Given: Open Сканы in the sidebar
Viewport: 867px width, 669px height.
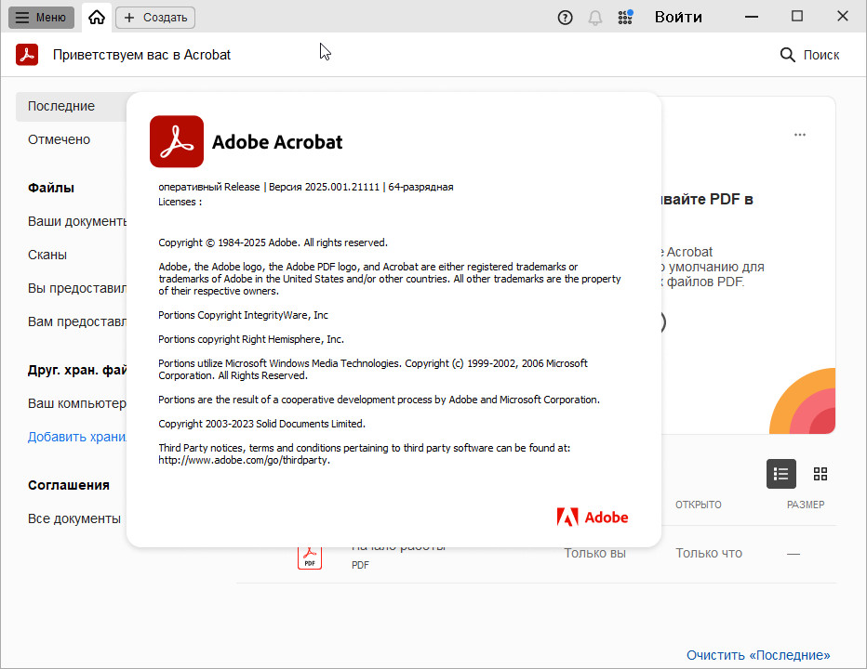Looking at the screenshot, I should coord(47,255).
